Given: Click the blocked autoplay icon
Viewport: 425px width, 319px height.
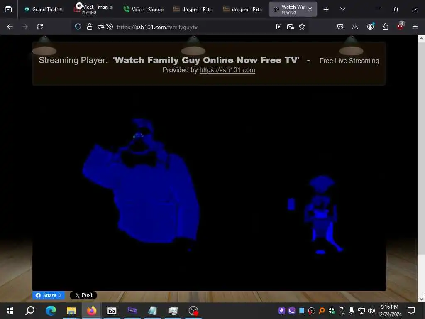Looking at the screenshot, I should (x=110, y=27).
